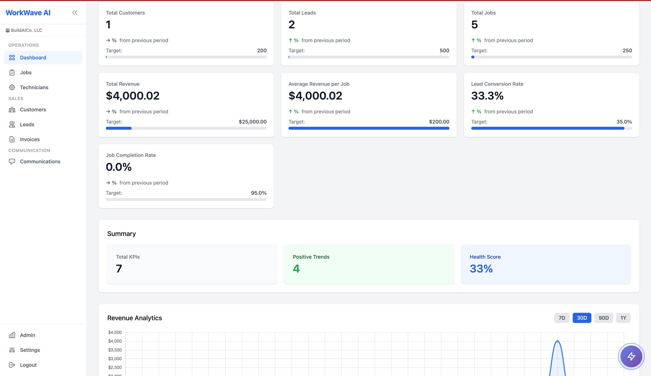This screenshot has height=376, width=651.
Task: Click the Customers group icon
Action: coord(12,110)
